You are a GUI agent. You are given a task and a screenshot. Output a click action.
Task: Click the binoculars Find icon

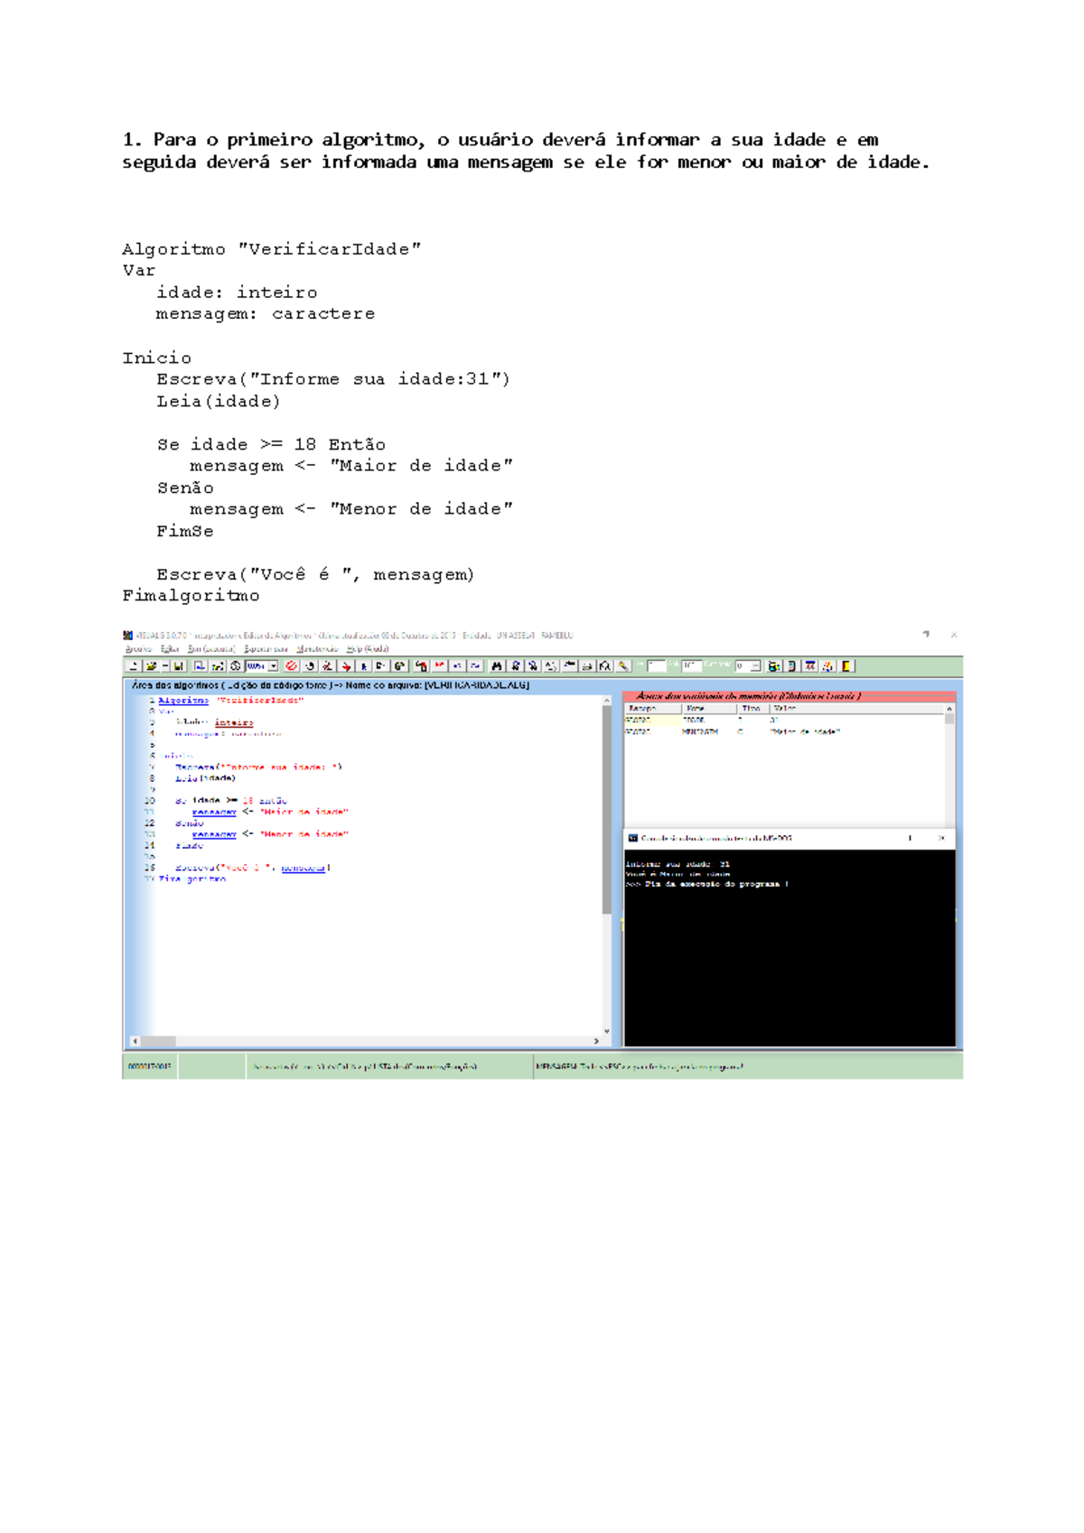tap(497, 666)
